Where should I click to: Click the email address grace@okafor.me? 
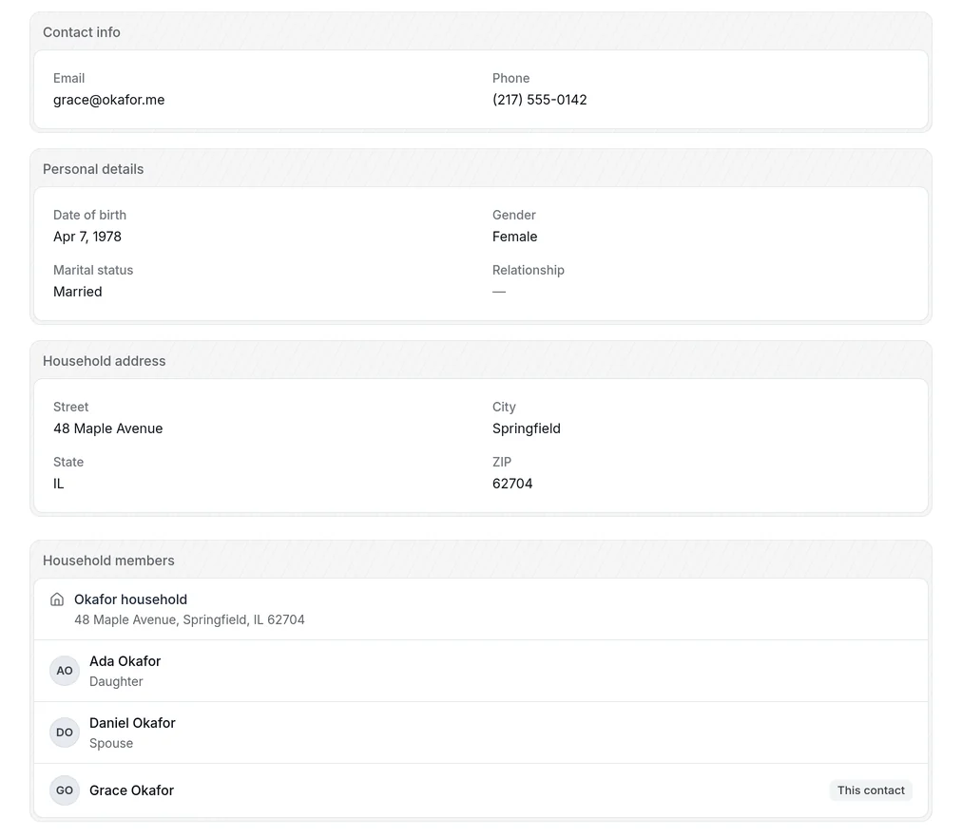108,100
